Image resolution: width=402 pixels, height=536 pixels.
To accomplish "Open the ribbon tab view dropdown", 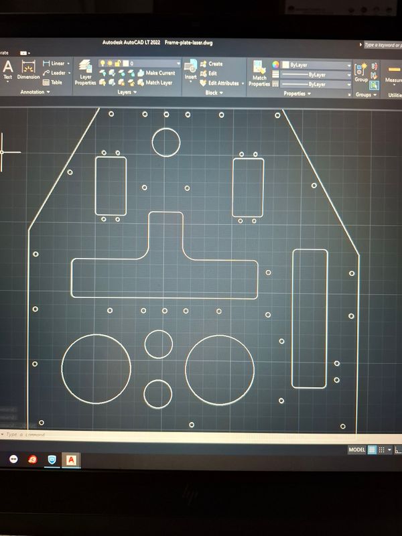I will click(25, 53).
